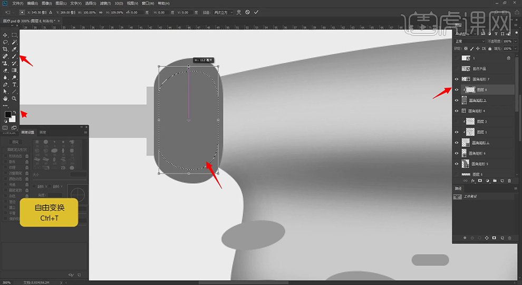Screen dimensions: 522x285
Task: Select the Magic Wand tool
Action: click(14, 42)
